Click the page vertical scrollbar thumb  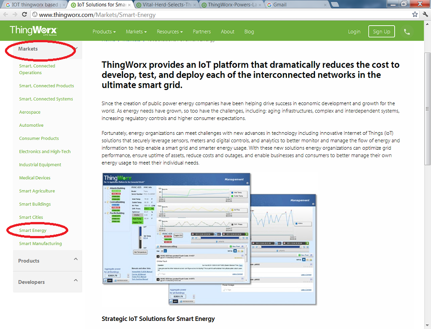(427, 109)
